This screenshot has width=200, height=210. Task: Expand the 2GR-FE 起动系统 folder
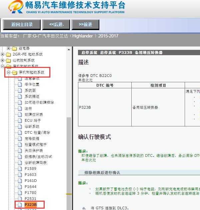click(x=2, y=54)
